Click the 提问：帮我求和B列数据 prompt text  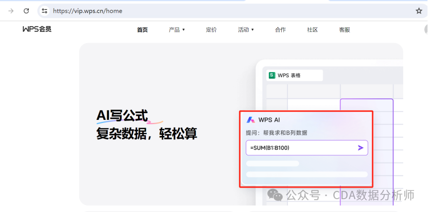point(277,133)
